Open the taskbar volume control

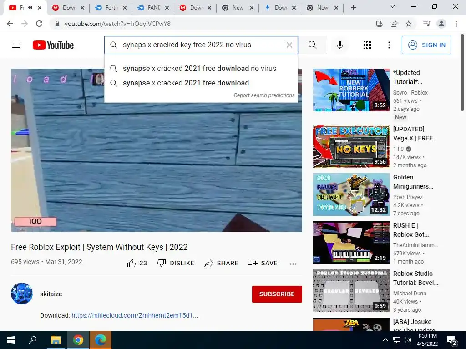(407, 340)
